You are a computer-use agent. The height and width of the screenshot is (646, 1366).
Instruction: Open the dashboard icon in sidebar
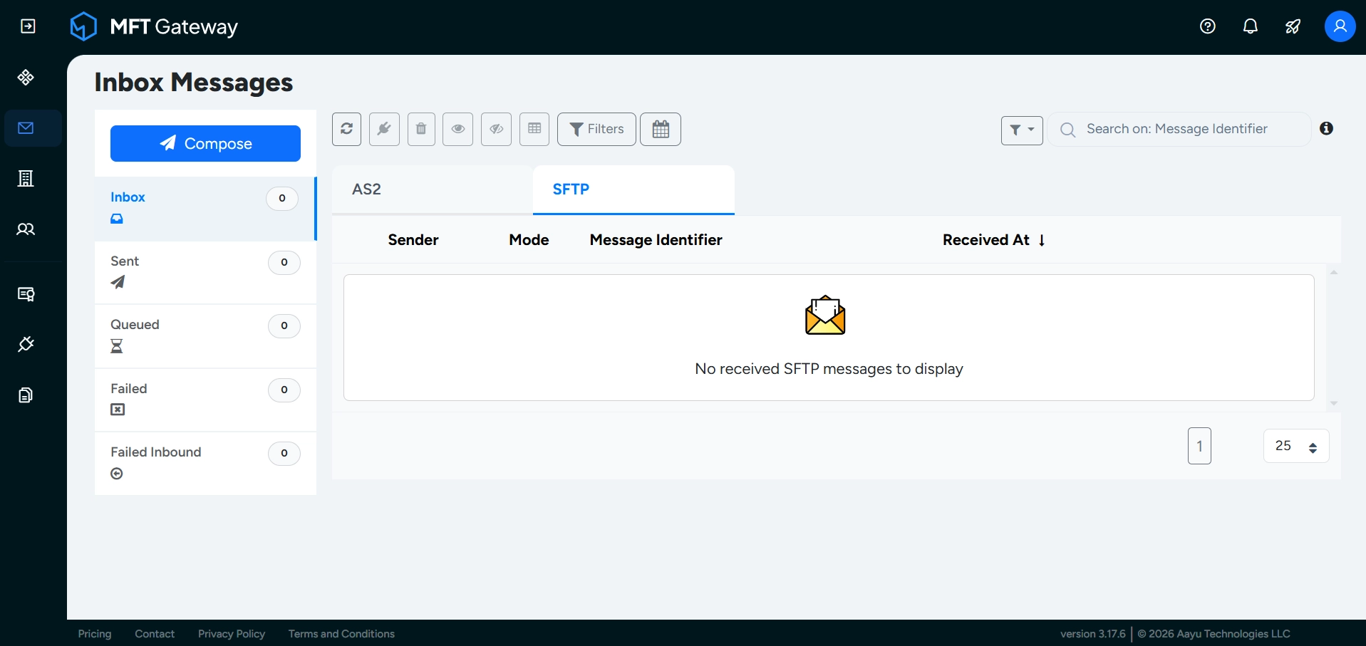click(26, 78)
